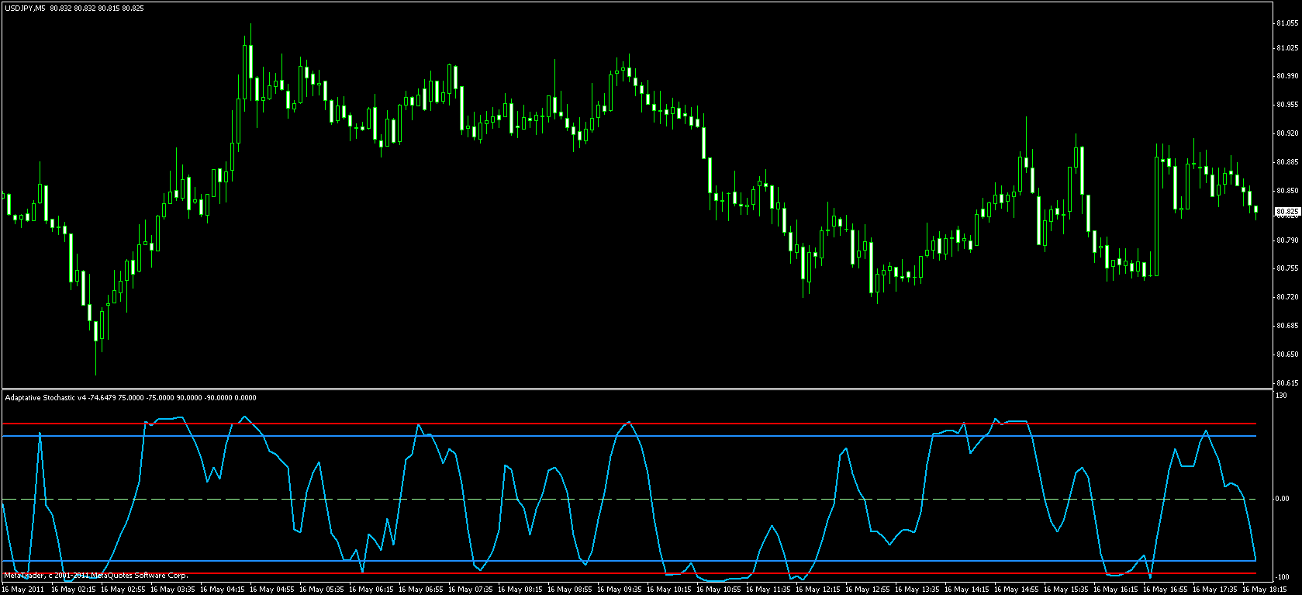Click the current price tag 80.825
Viewport: 1302px width, 595px height.
(x=1287, y=212)
